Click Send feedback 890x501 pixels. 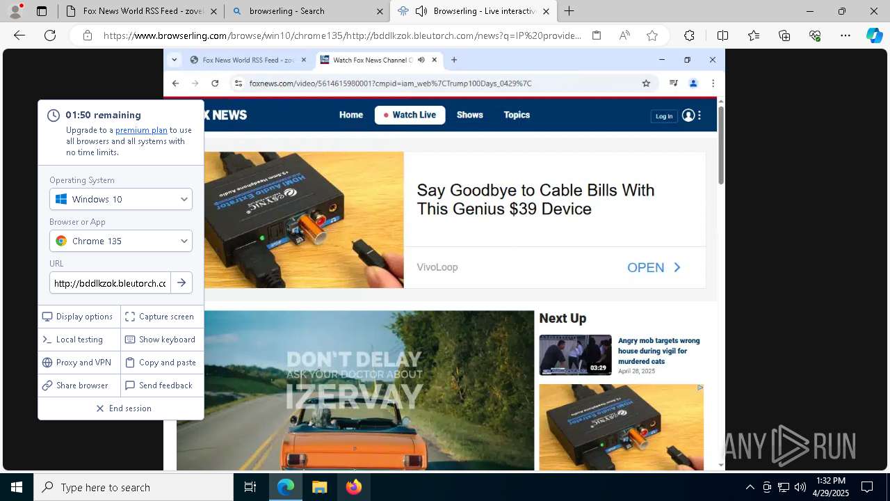161,385
